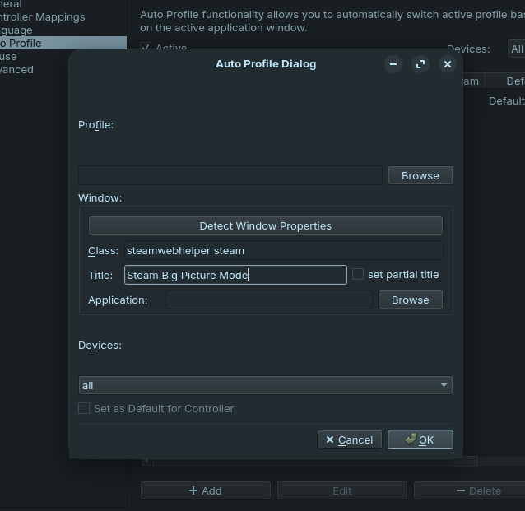Expand the Devices combo box behind dialog
The image size is (525, 511).
[x=516, y=49]
